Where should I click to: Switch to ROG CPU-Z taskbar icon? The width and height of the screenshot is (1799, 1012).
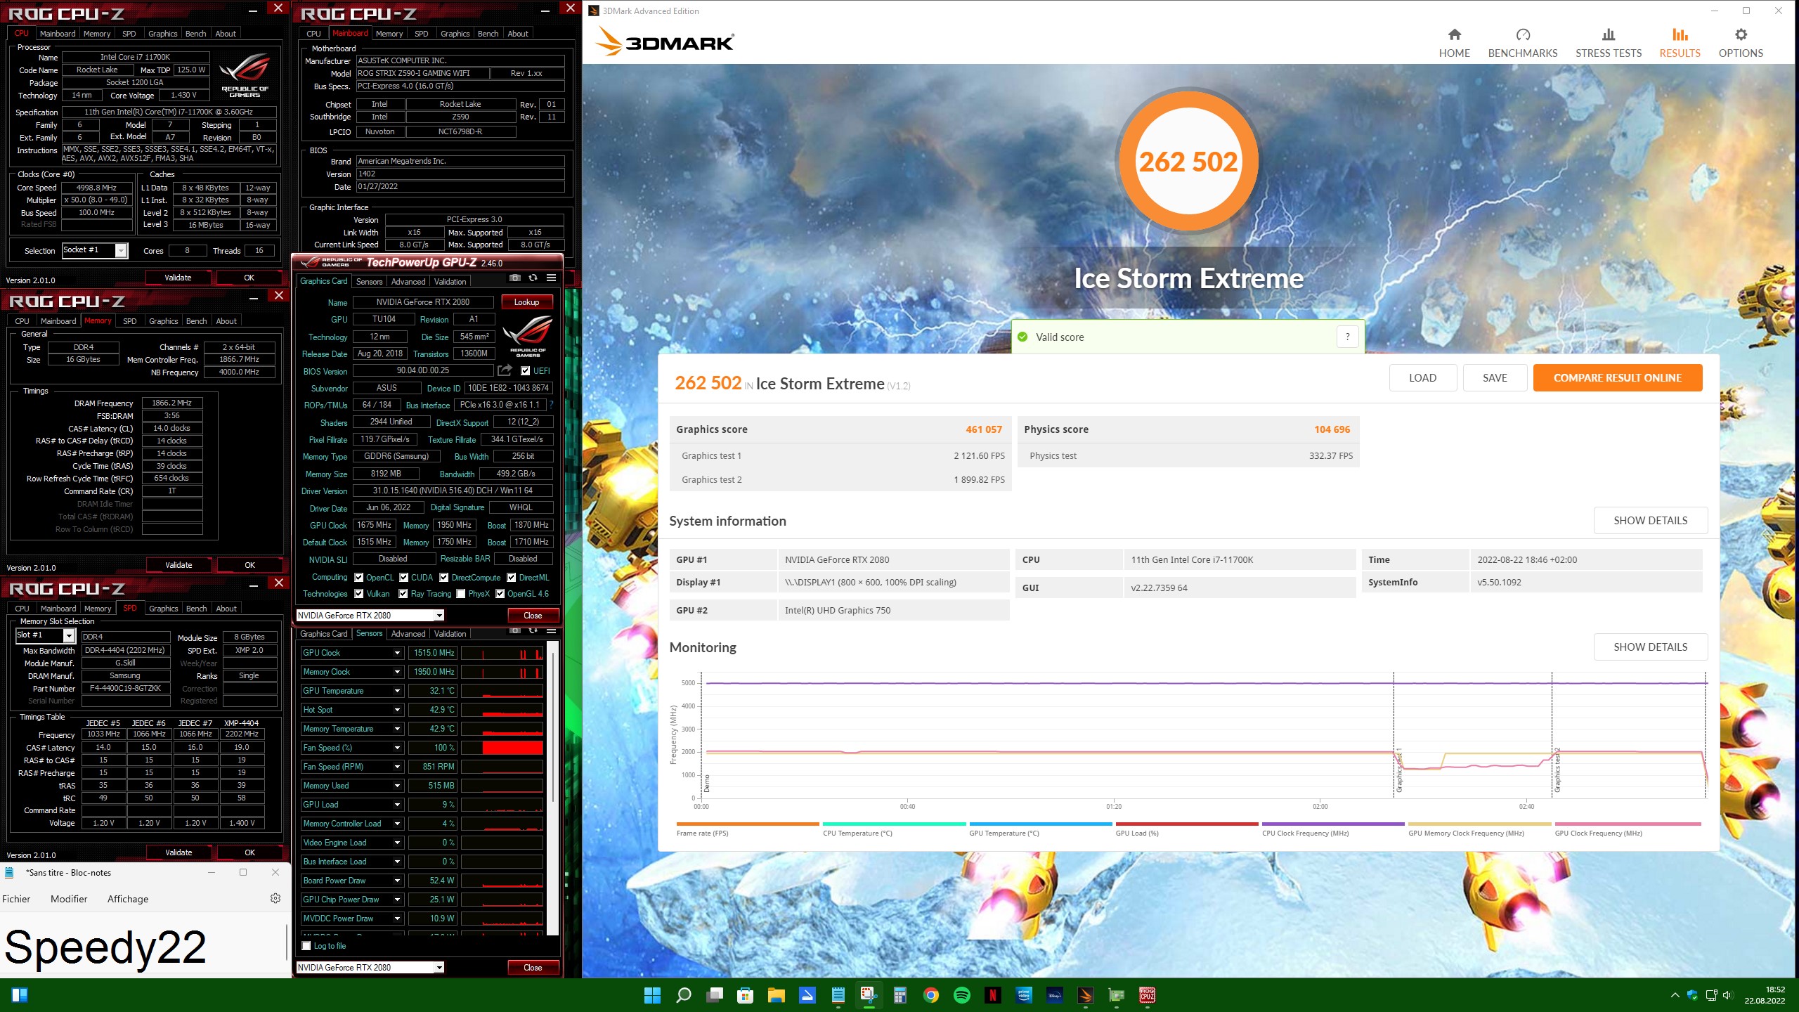[x=1148, y=995]
